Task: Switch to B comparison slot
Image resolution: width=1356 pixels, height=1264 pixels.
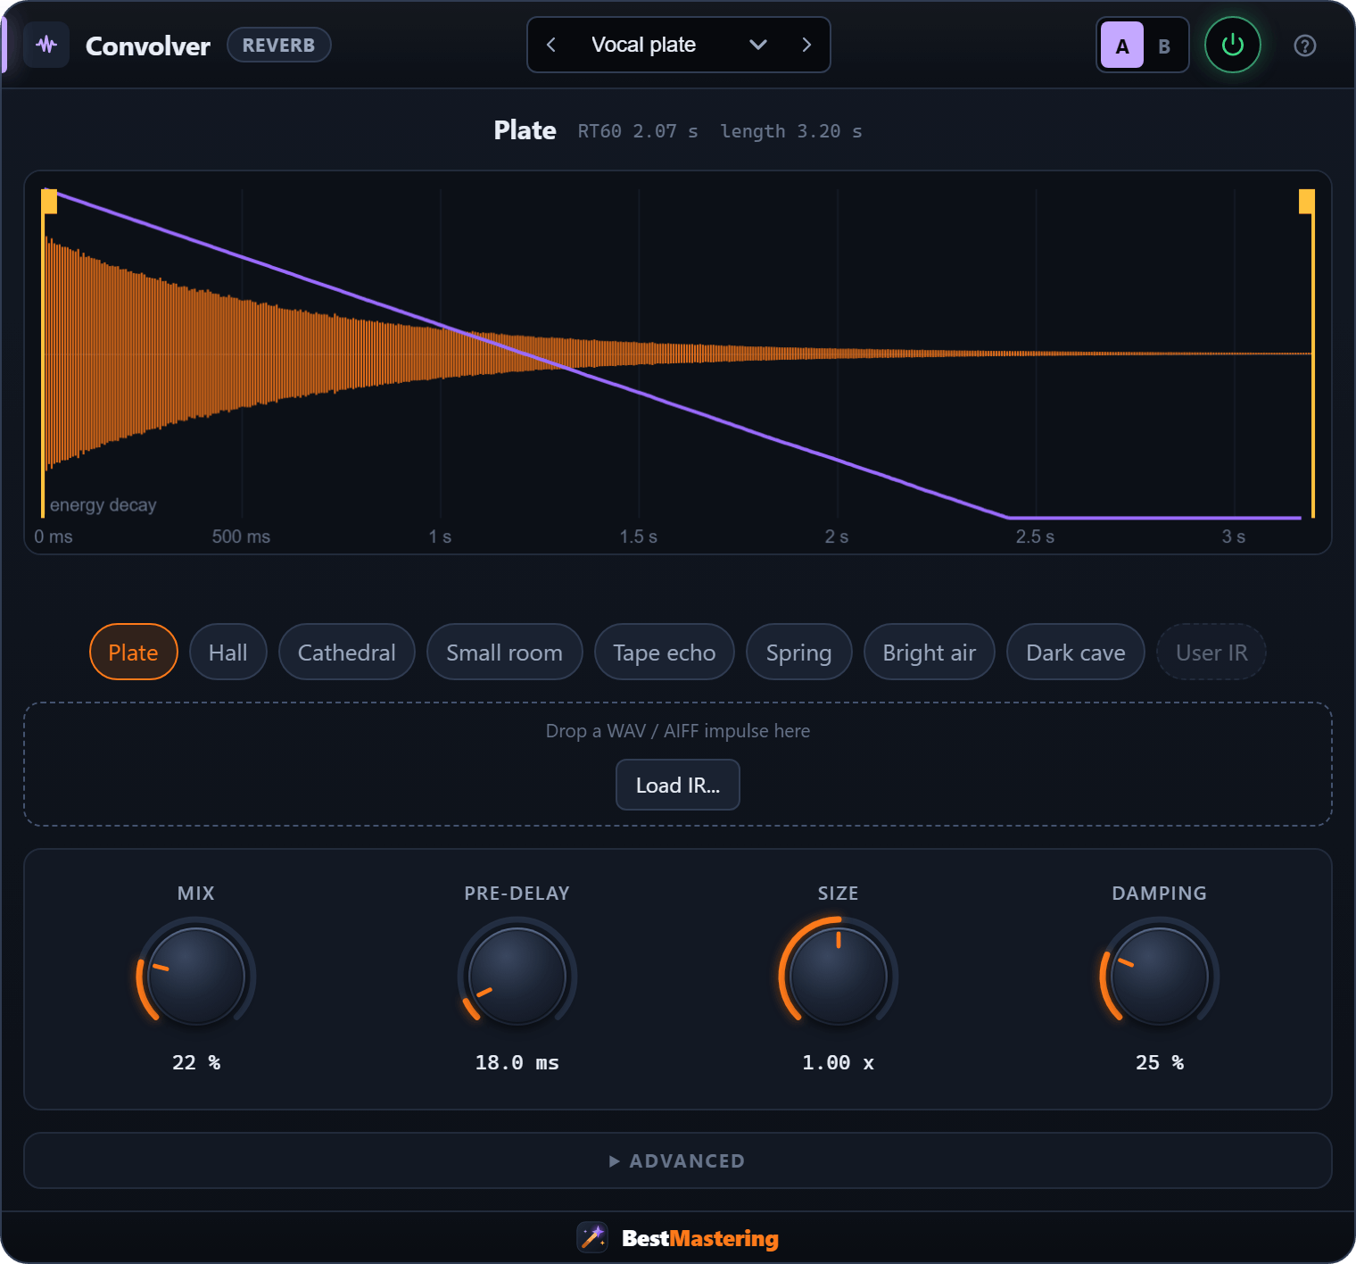Action: click(x=1164, y=46)
